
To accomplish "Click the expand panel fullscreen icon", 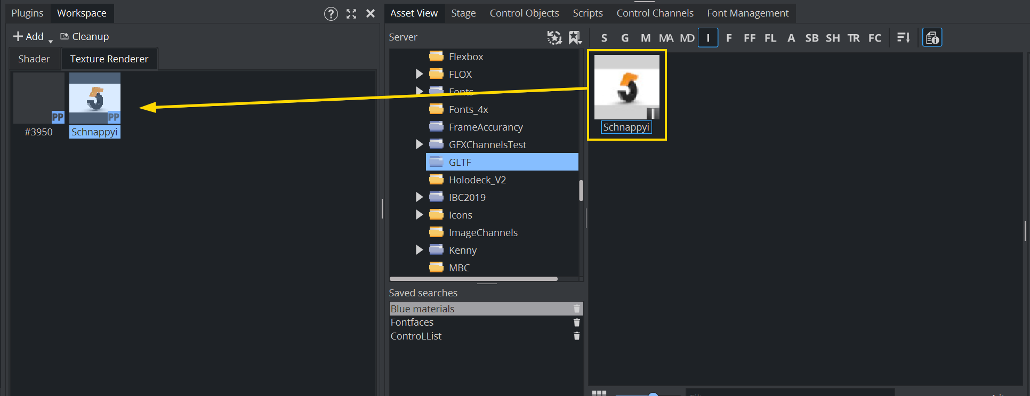I will [x=351, y=14].
